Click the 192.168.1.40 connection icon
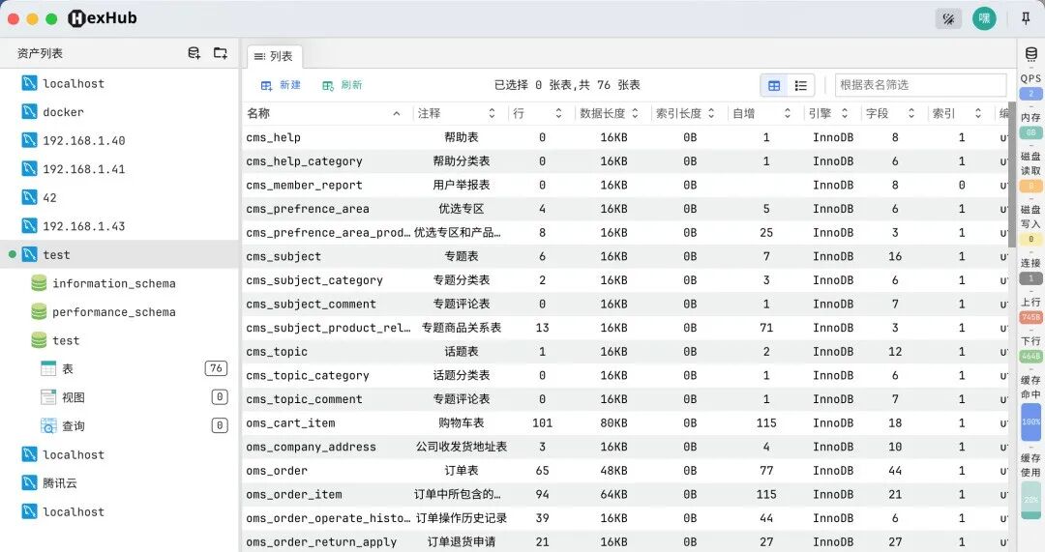Image resolution: width=1045 pixels, height=552 pixels. [x=29, y=140]
